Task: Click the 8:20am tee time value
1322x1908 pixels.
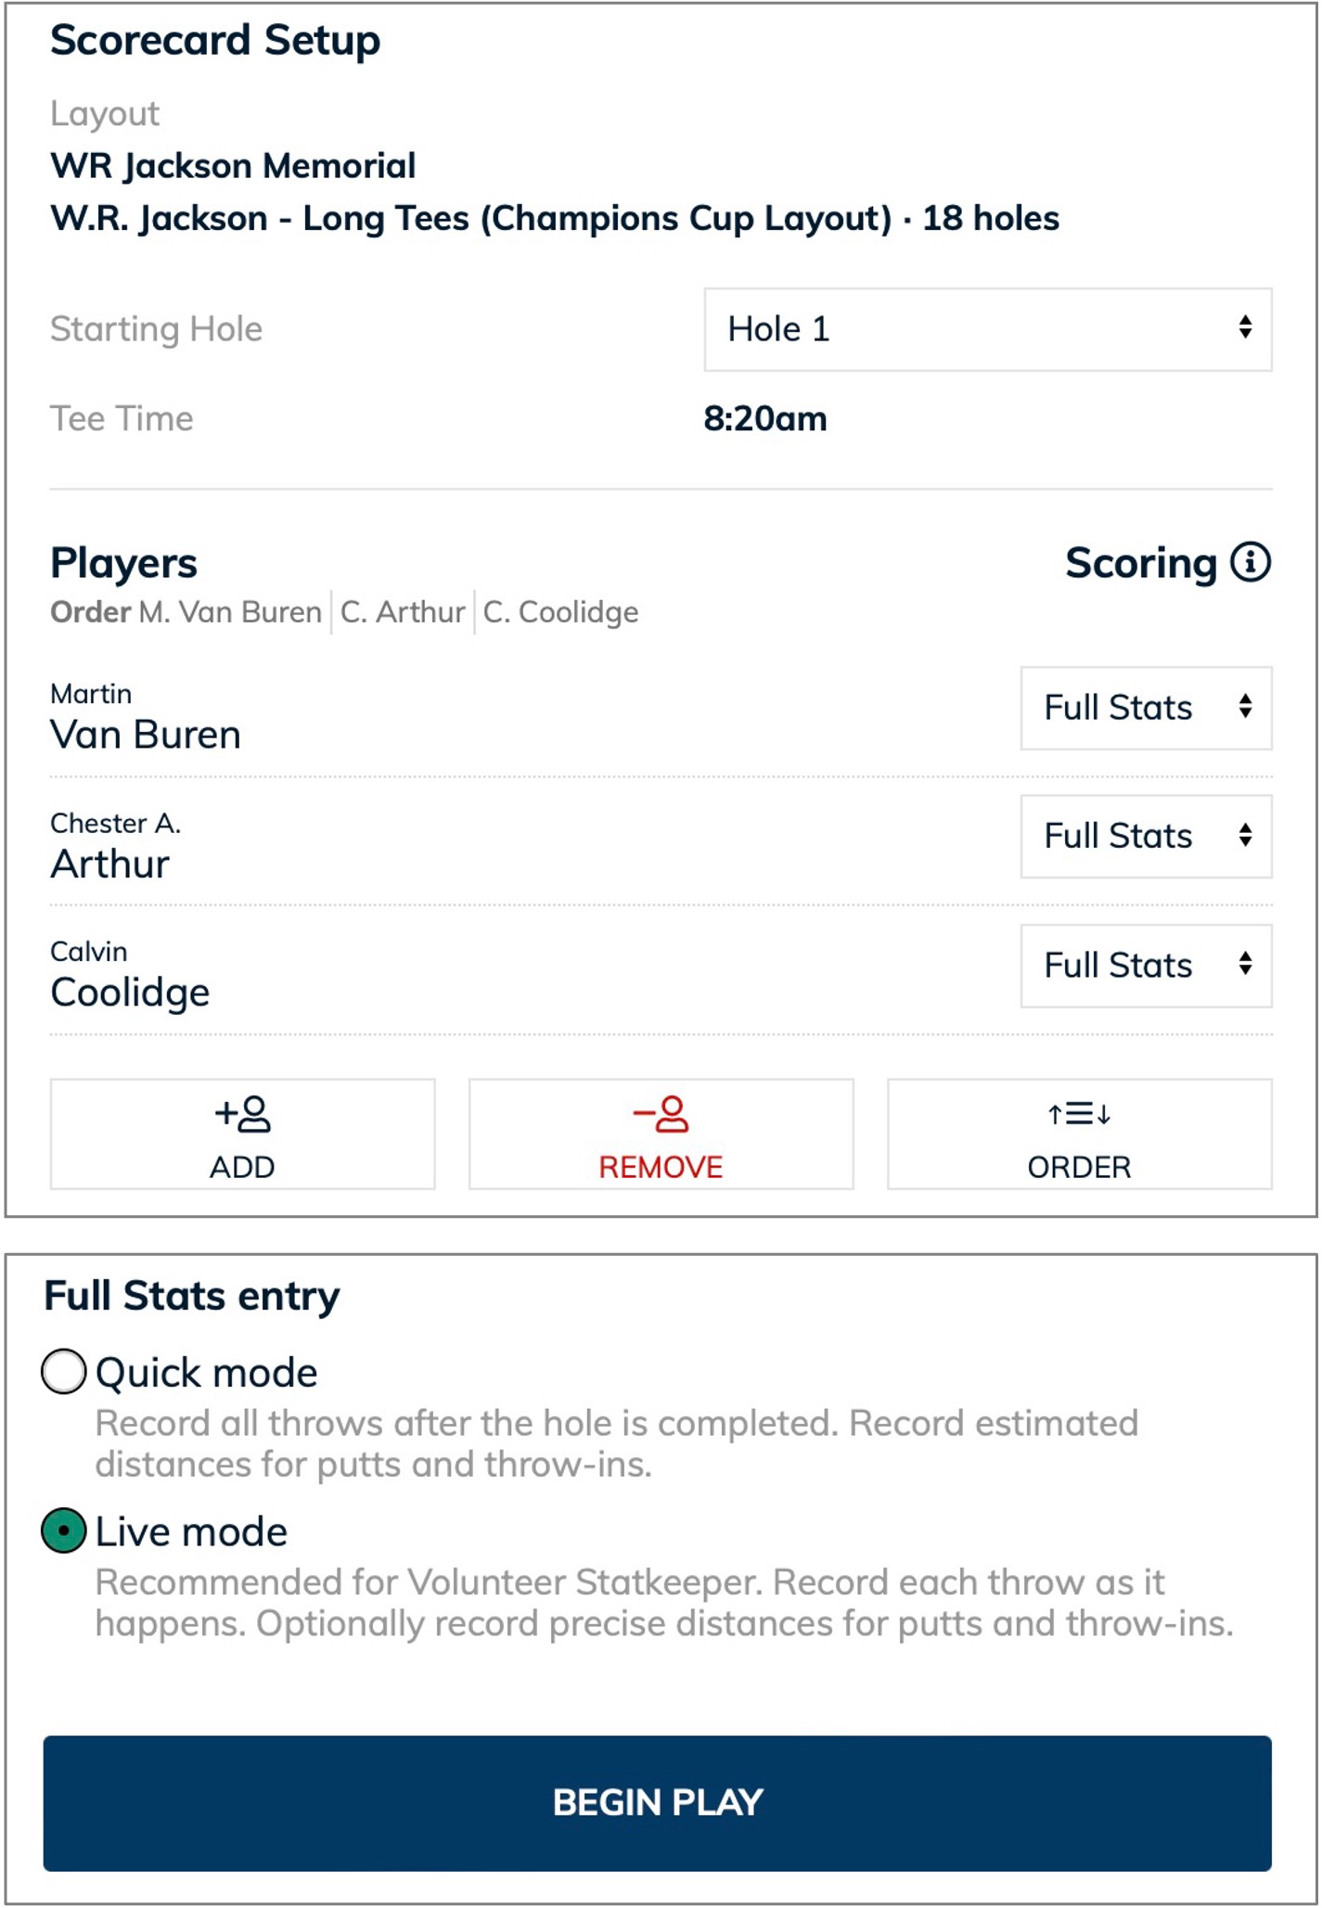Action: (764, 418)
